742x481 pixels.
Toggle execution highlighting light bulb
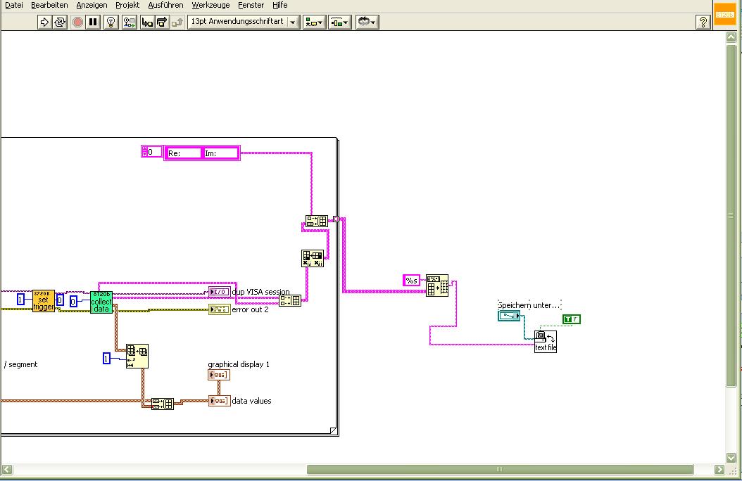(x=111, y=22)
